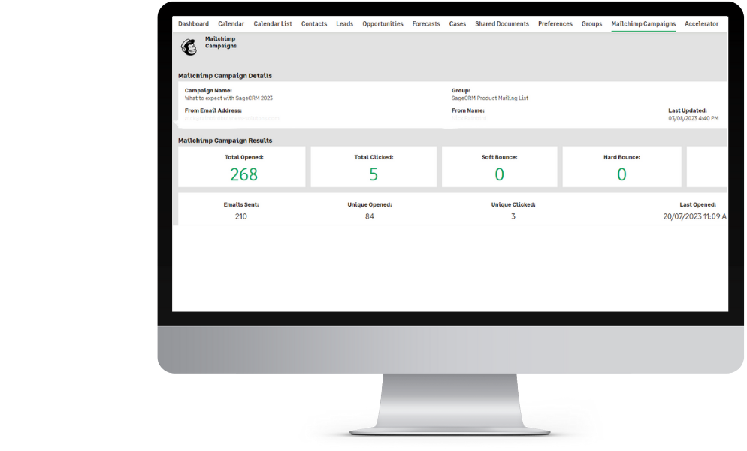Click the From Email Address label
The height and width of the screenshot is (451, 747).
point(213,110)
